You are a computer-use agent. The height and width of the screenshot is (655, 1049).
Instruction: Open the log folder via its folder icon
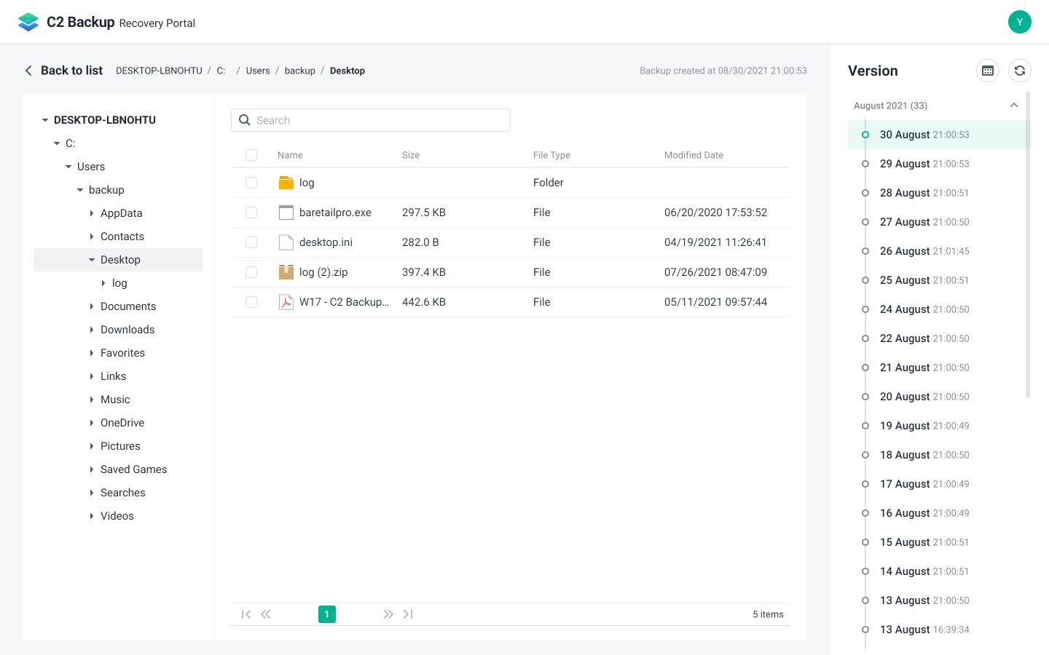[286, 182]
